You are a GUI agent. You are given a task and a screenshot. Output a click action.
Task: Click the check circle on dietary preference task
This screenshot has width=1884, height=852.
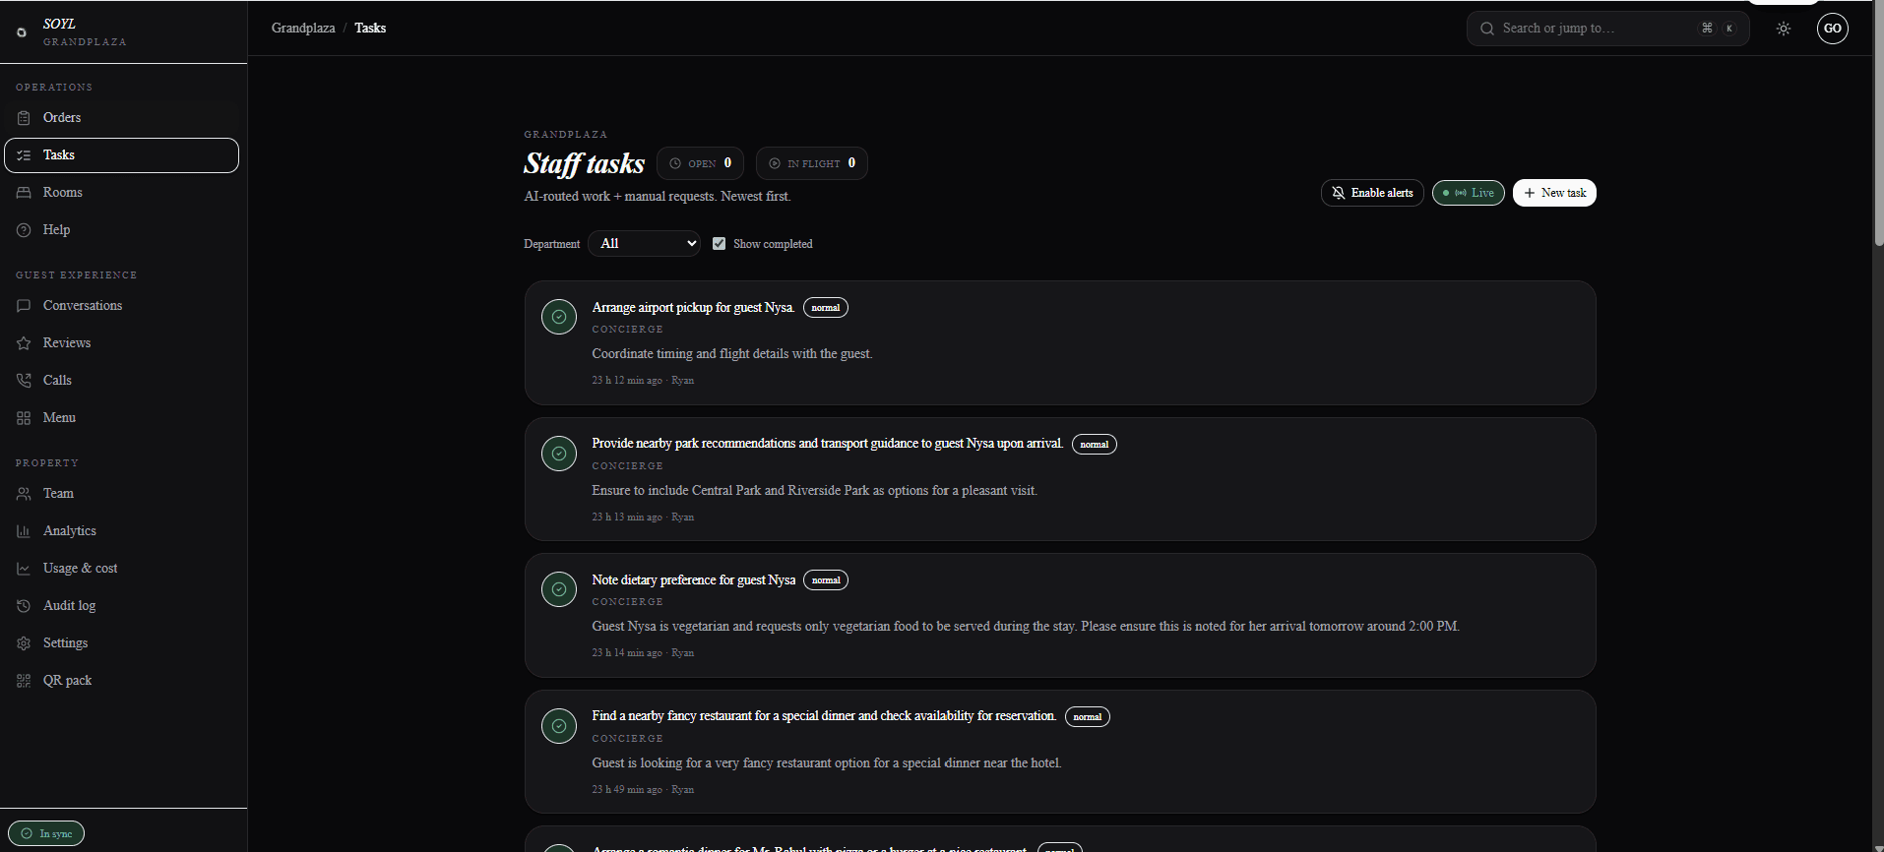click(559, 589)
